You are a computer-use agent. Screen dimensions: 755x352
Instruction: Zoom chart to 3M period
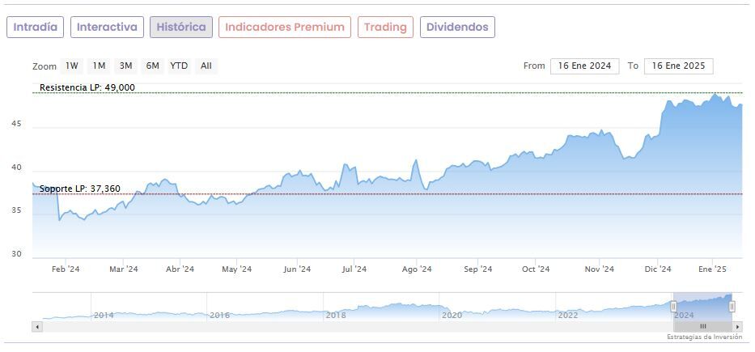click(125, 66)
